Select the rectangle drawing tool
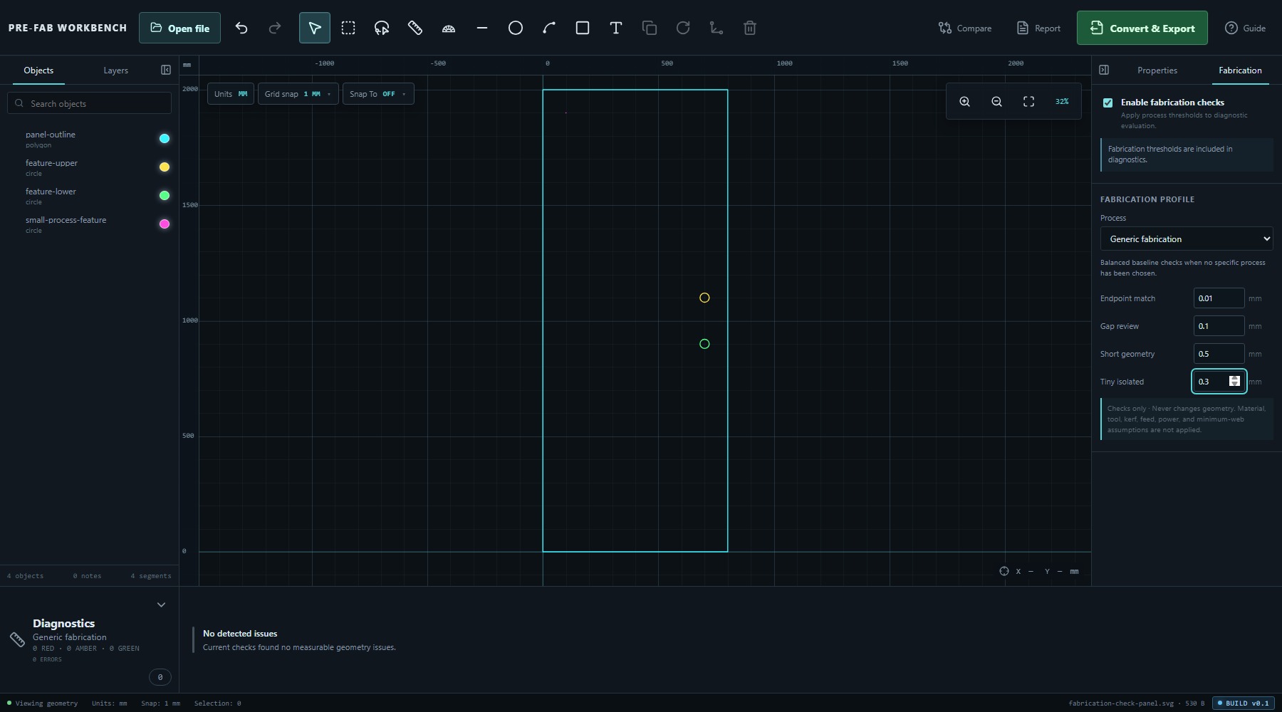Screen dimensions: 1282x712 point(583,28)
